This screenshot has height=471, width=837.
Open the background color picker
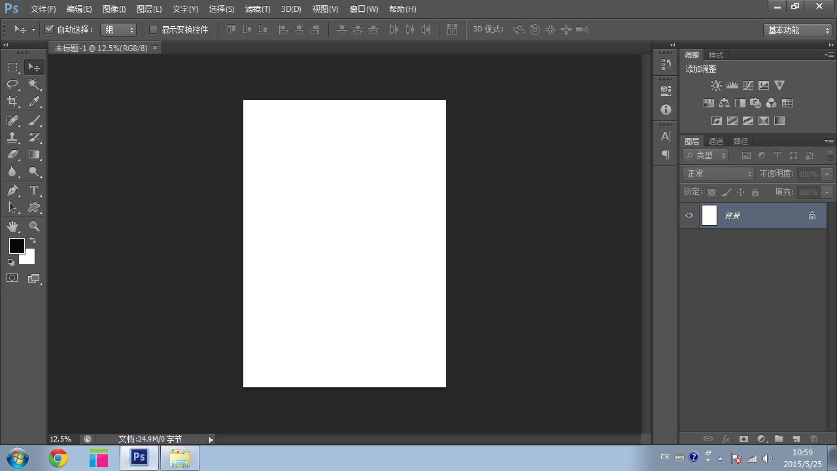pos(29,258)
